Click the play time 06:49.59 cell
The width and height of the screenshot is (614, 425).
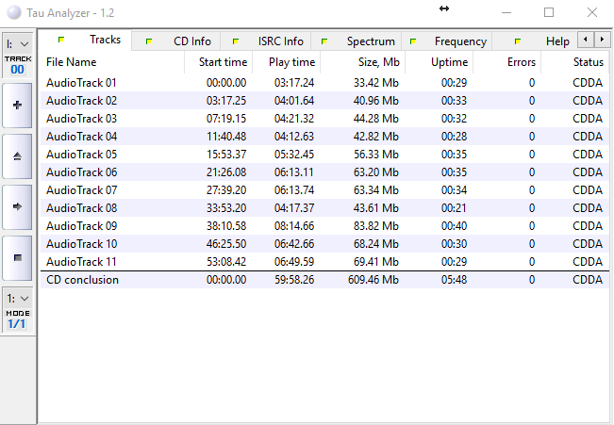click(294, 262)
